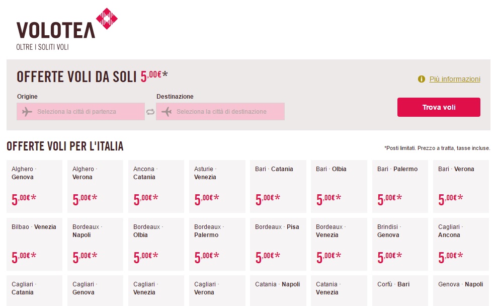The width and height of the screenshot is (496, 306).
Task: Open the Più informazioni link
Action: coord(455,79)
